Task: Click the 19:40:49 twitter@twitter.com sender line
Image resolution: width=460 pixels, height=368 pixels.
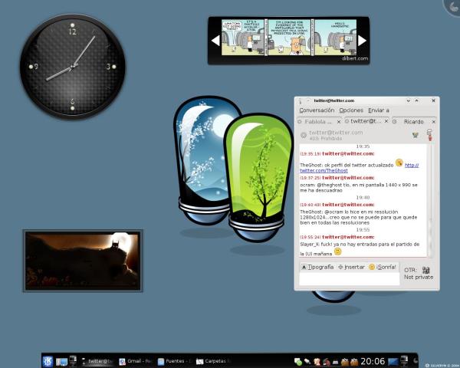Action: click(x=337, y=205)
